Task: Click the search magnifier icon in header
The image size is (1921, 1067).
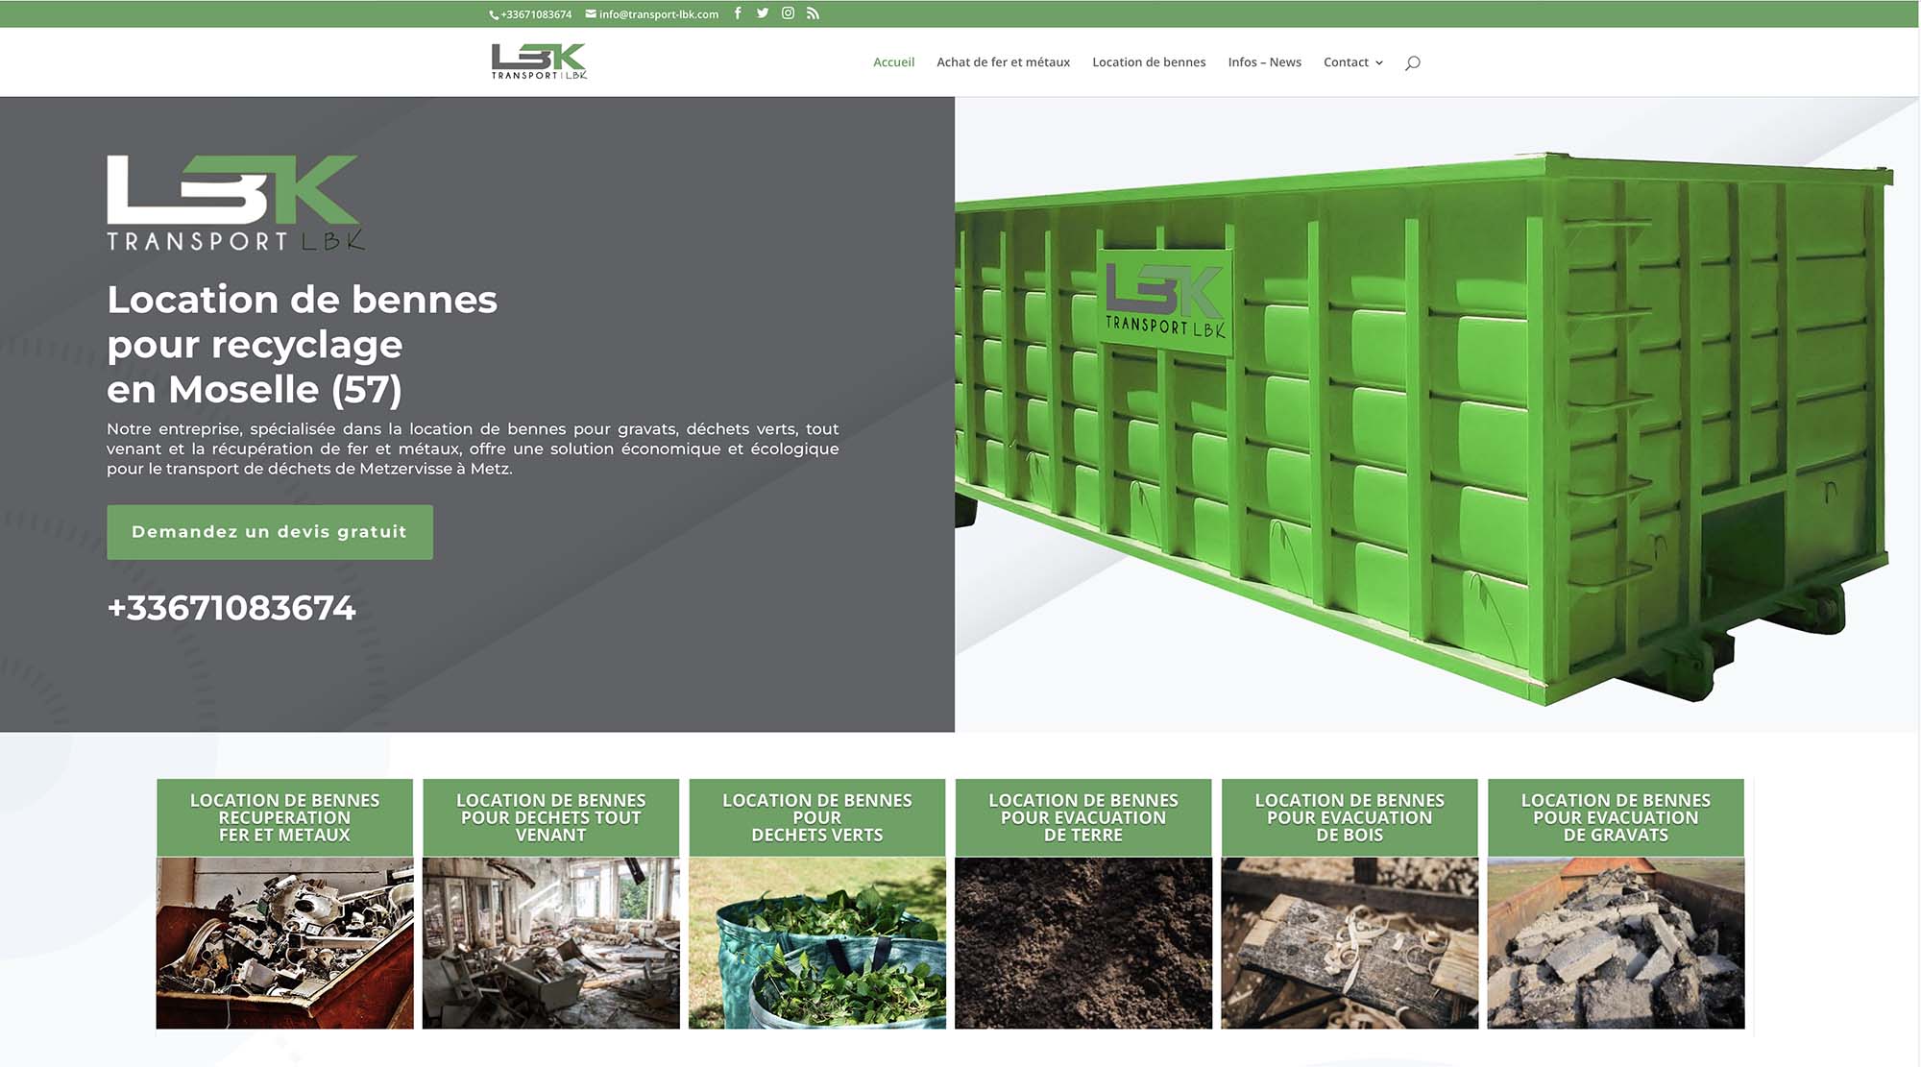Action: pos(1412,62)
